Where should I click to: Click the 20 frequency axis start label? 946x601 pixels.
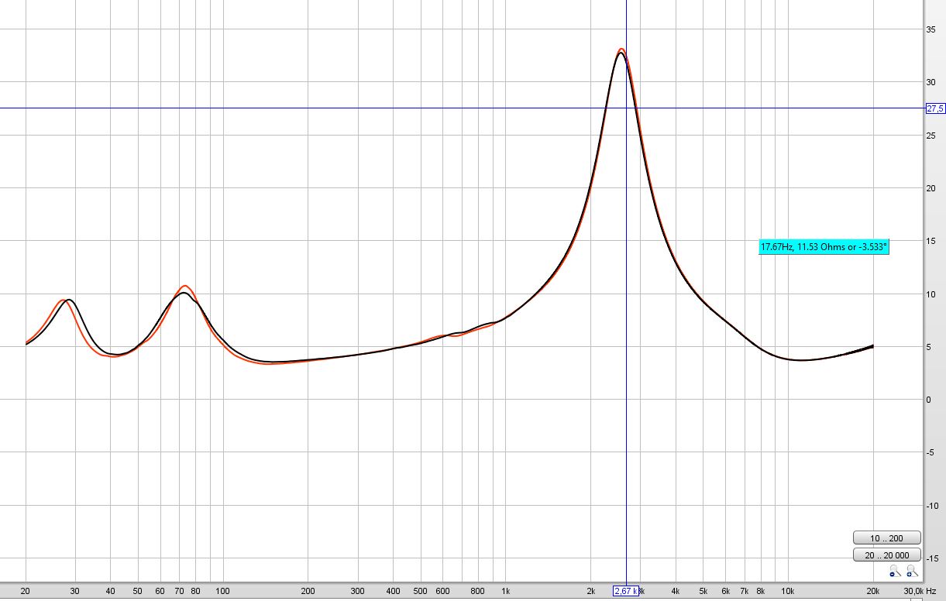coord(26,591)
